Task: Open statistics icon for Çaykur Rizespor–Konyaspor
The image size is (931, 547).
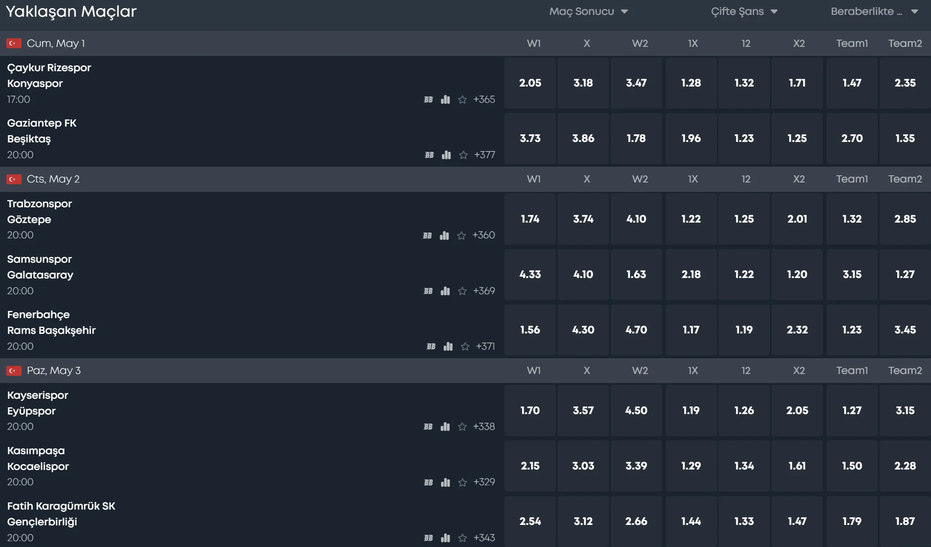Action: click(x=445, y=100)
